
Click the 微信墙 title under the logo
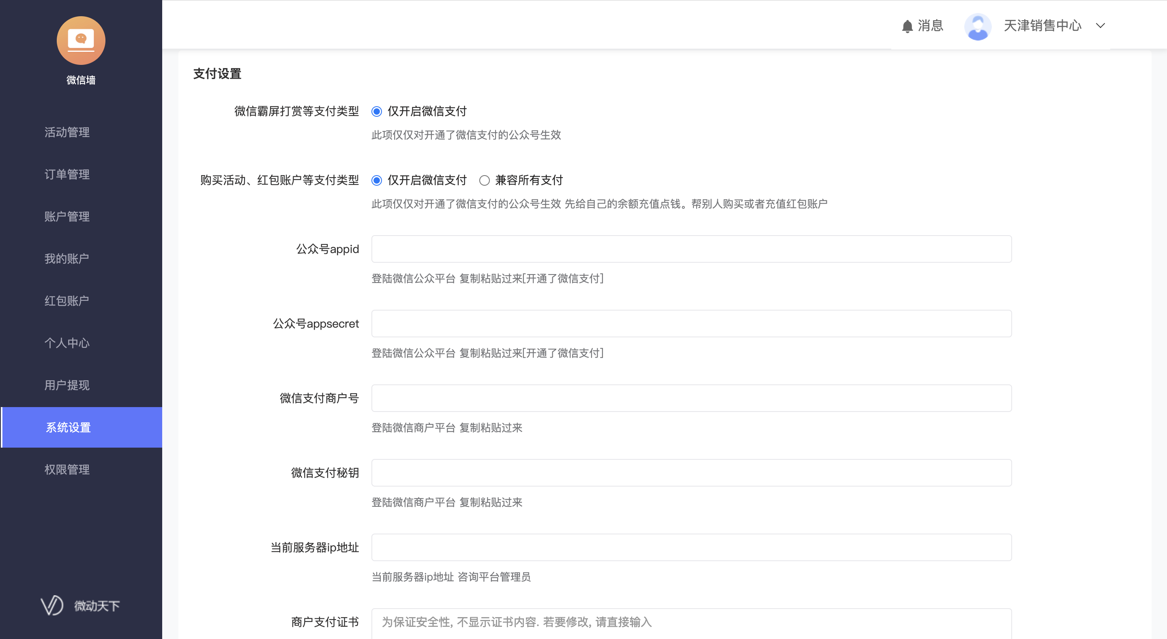(81, 80)
